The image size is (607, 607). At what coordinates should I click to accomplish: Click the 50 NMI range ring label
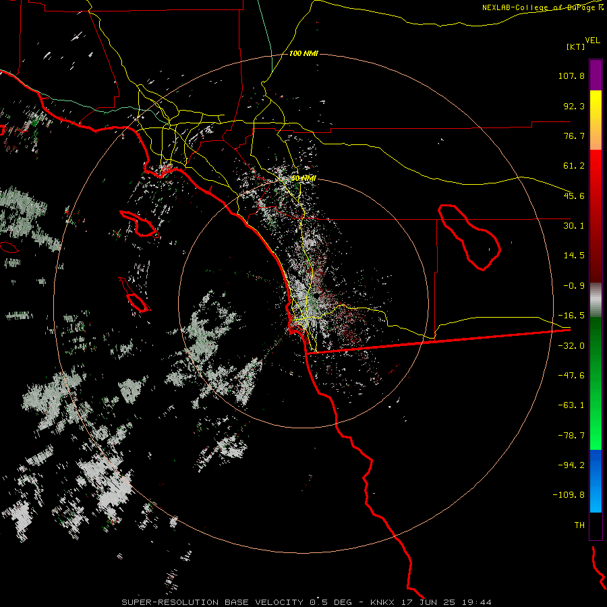[303, 179]
